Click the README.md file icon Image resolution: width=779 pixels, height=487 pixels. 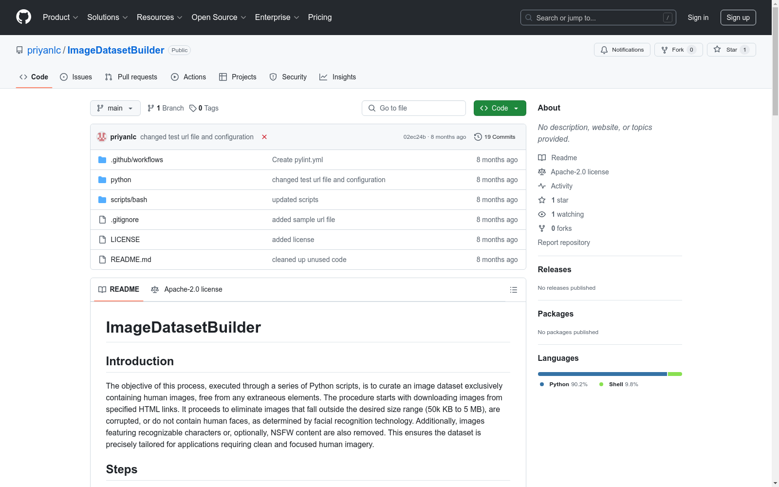[x=102, y=260]
